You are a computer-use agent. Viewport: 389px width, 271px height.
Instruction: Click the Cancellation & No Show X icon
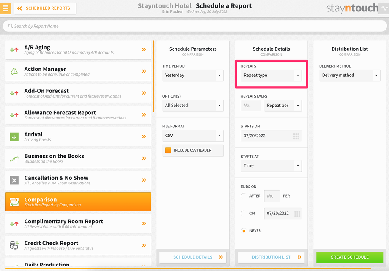(x=14, y=180)
